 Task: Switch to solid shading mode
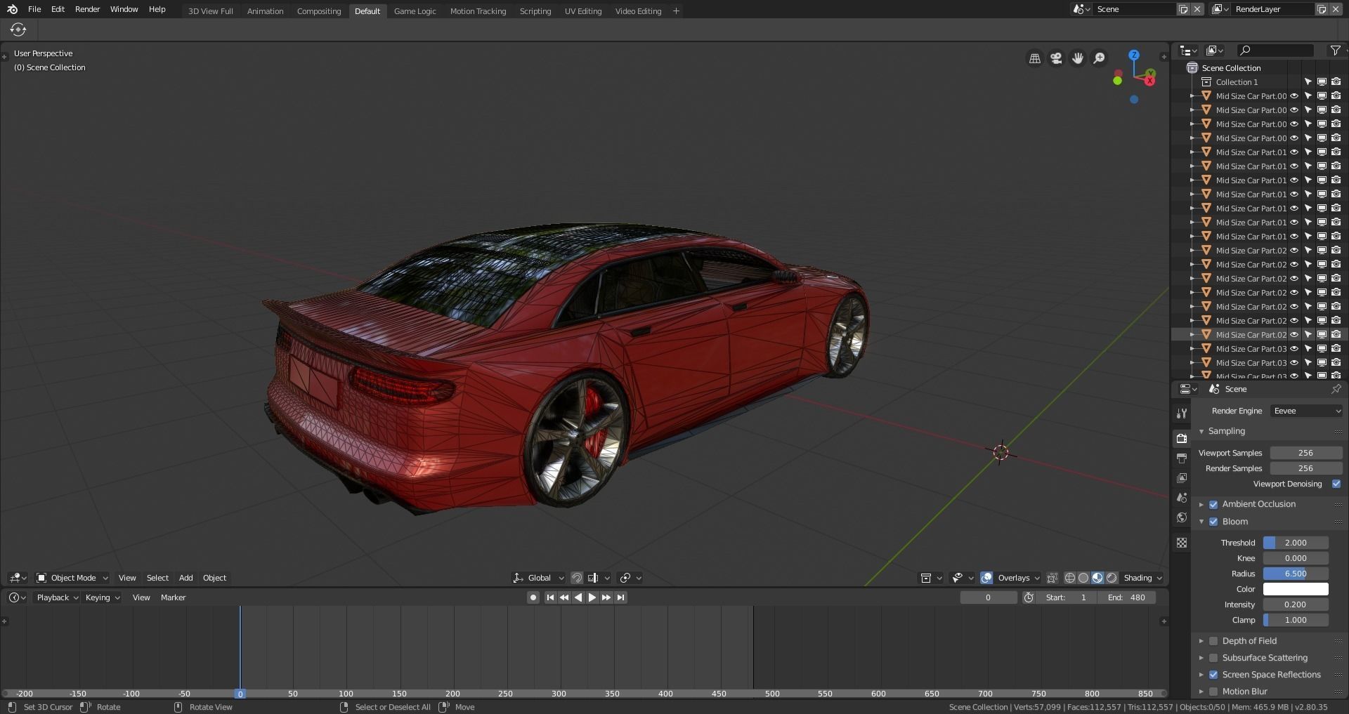(1083, 578)
